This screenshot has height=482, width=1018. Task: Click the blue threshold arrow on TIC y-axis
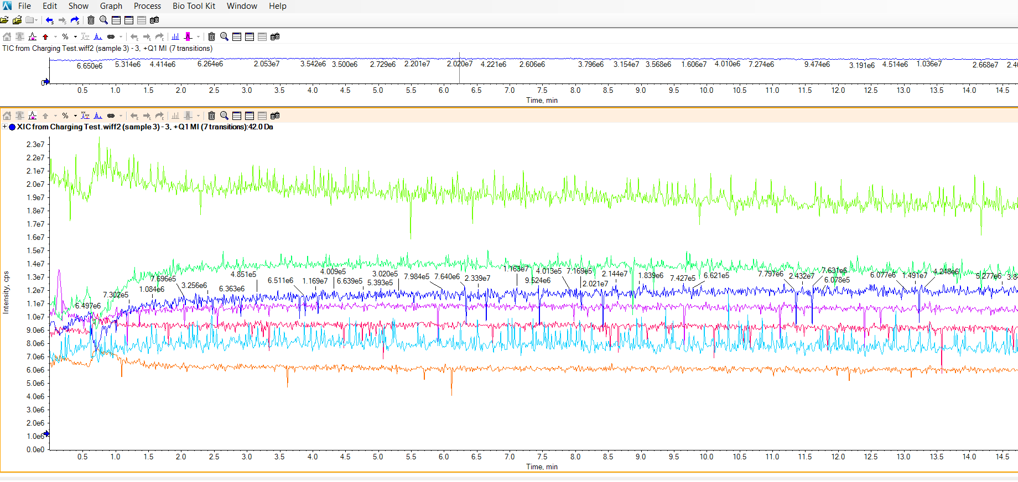(47, 82)
